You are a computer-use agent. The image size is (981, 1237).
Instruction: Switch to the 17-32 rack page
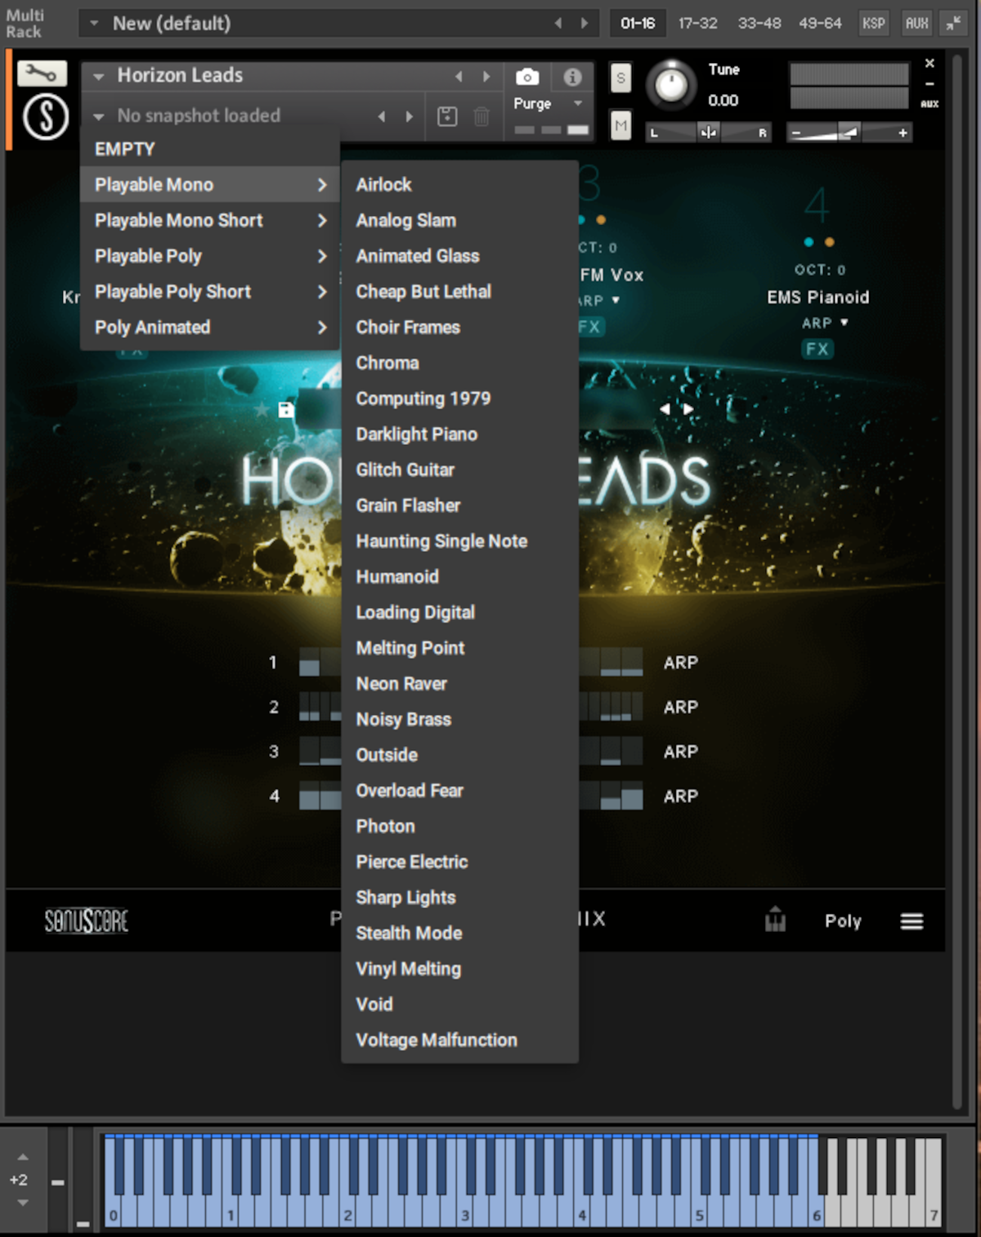click(697, 23)
